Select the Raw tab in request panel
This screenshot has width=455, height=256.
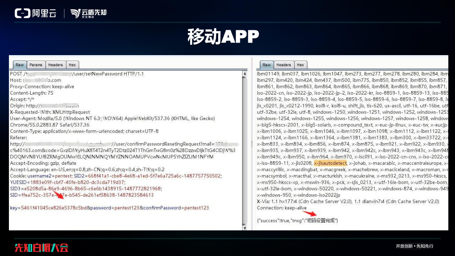pyautogui.click(x=20, y=65)
